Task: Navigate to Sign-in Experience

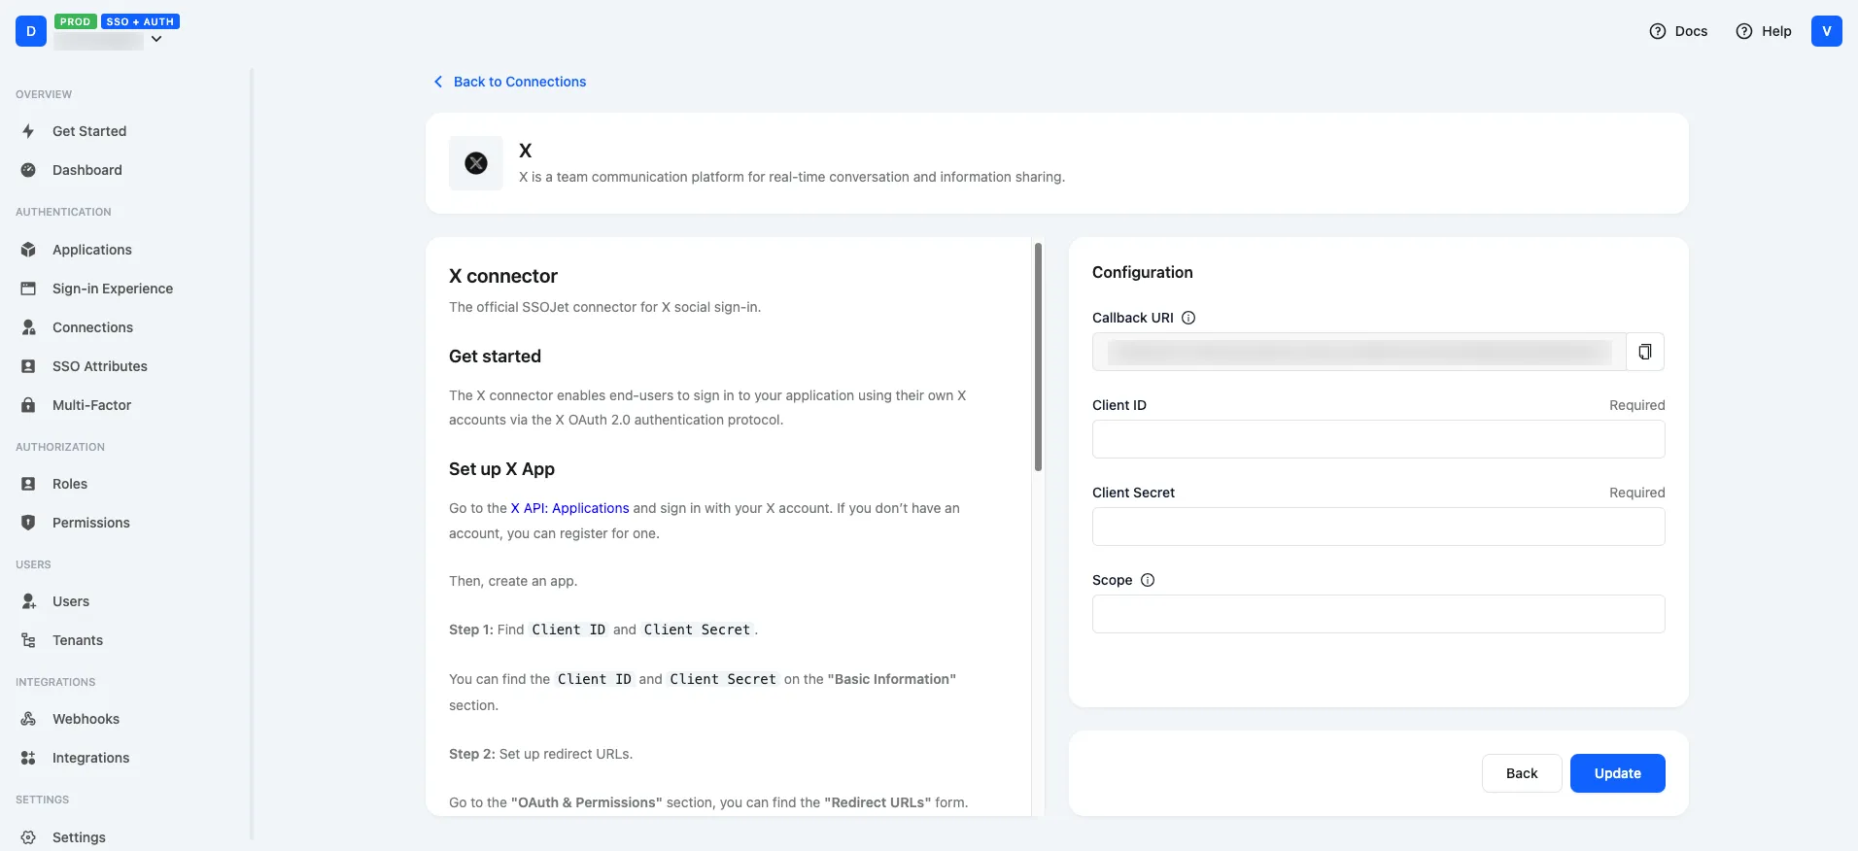Action: pyautogui.click(x=113, y=289)
